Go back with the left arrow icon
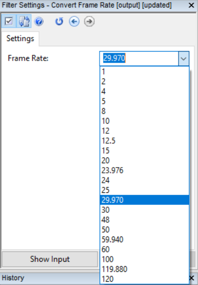The height and width of the screenshot is (285, 198). (x=74, y=22)
